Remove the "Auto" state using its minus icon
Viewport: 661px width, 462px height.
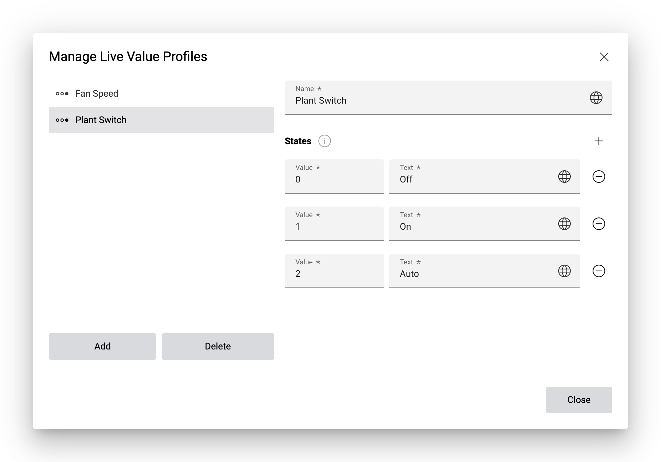(599, 271)
